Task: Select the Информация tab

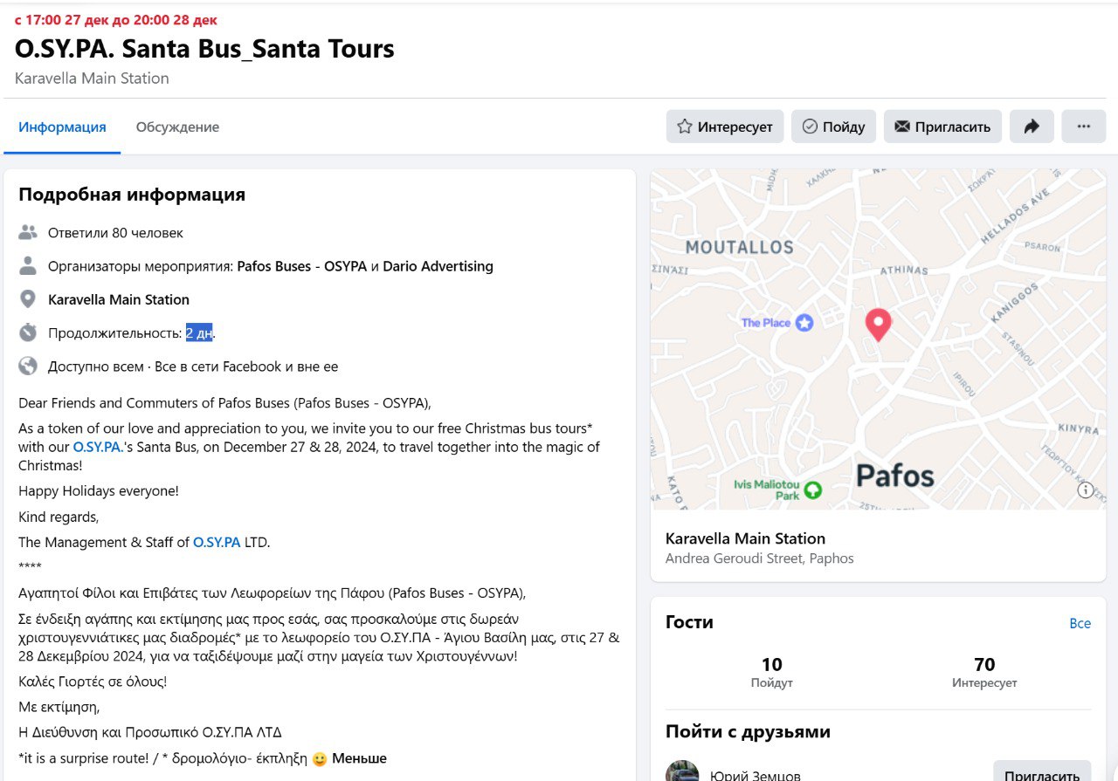Action: 62,127
